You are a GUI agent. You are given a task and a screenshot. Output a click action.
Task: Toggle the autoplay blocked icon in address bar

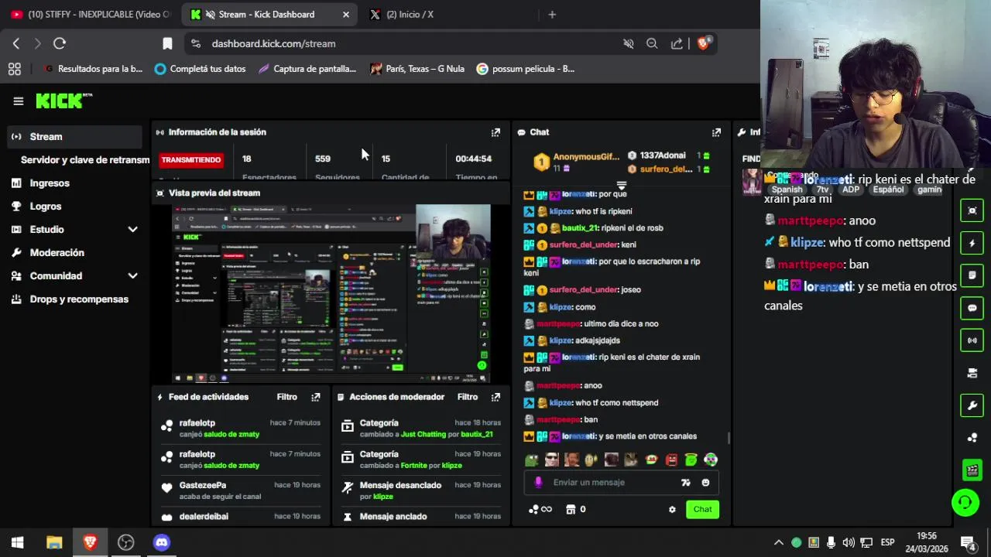629,44
